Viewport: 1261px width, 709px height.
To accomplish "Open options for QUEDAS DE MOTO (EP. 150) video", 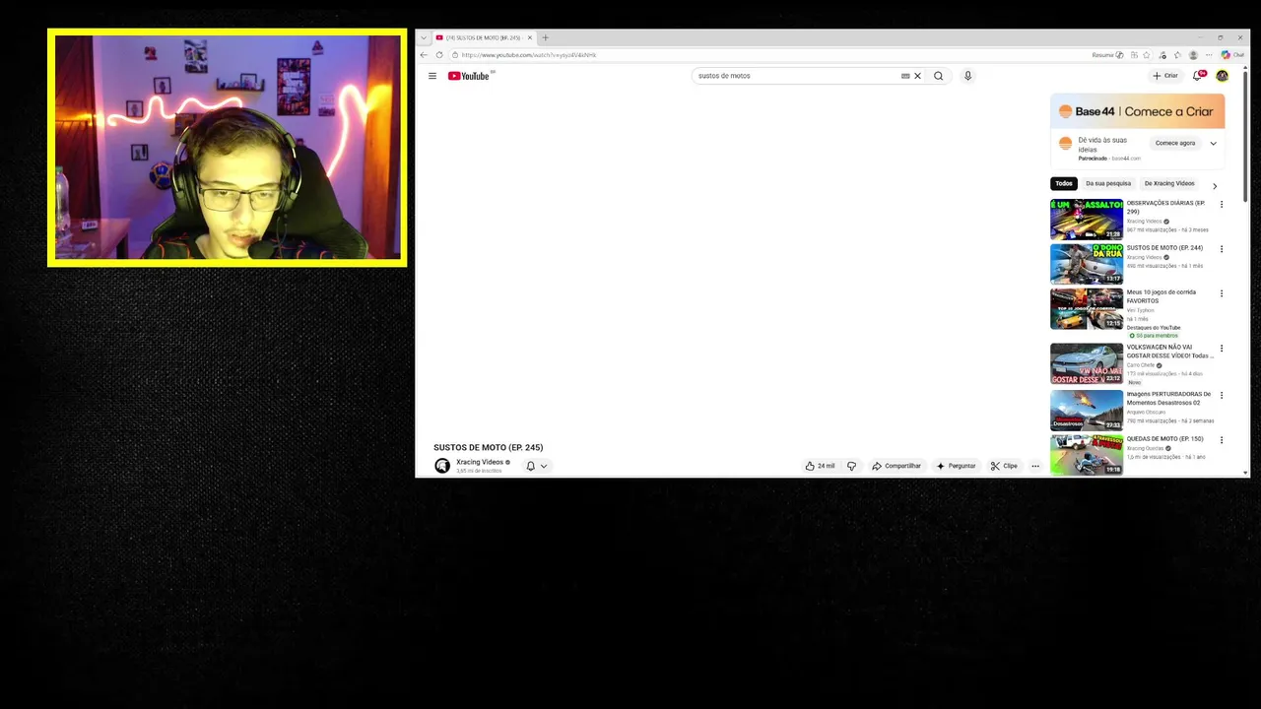I will point(1222,440).
